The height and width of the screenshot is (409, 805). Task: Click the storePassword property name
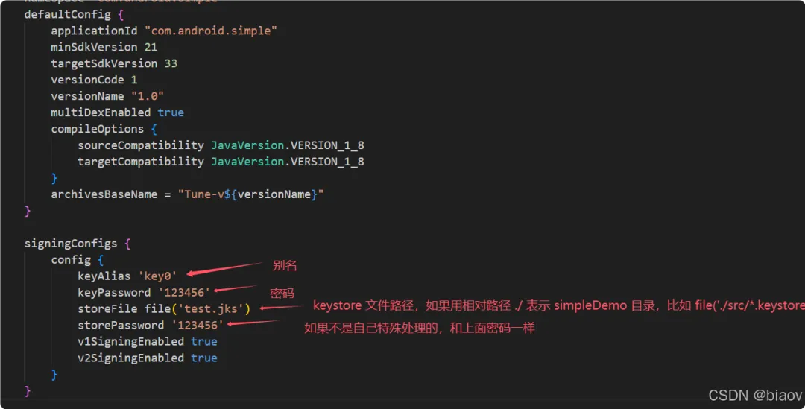pyautogui.click(x=121, y=326)
